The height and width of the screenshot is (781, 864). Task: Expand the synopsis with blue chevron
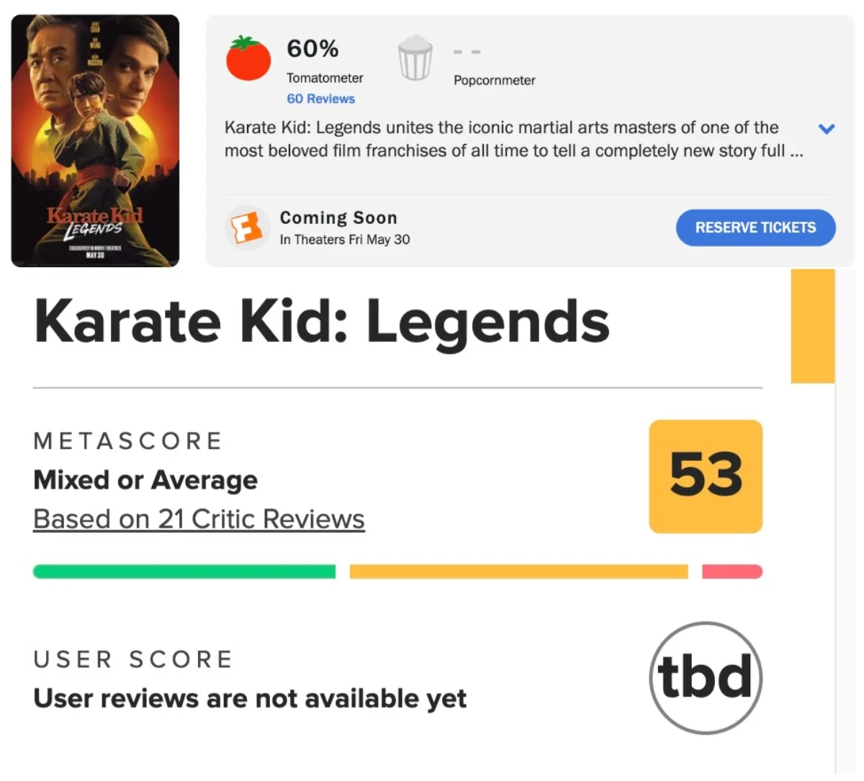827,129
